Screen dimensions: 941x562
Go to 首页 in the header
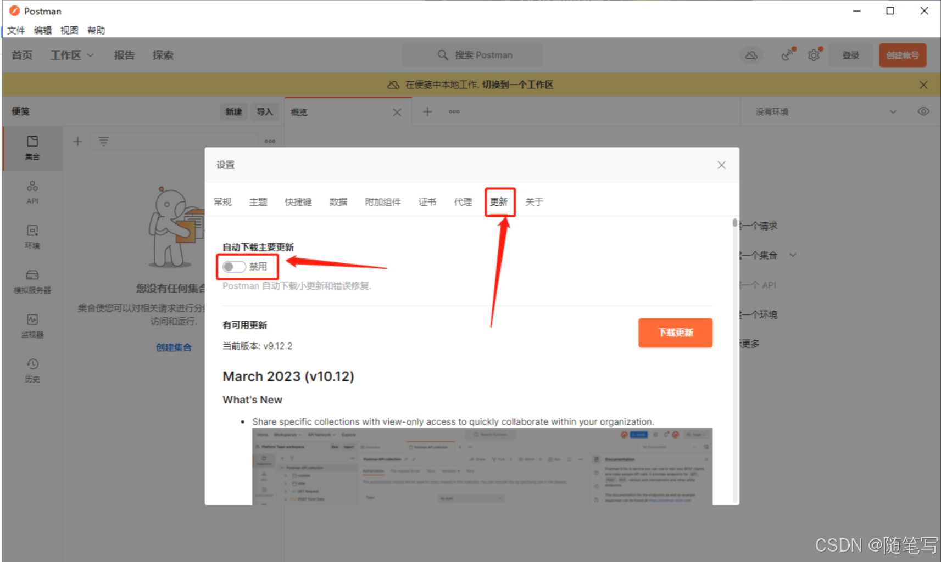coord(22,55)
